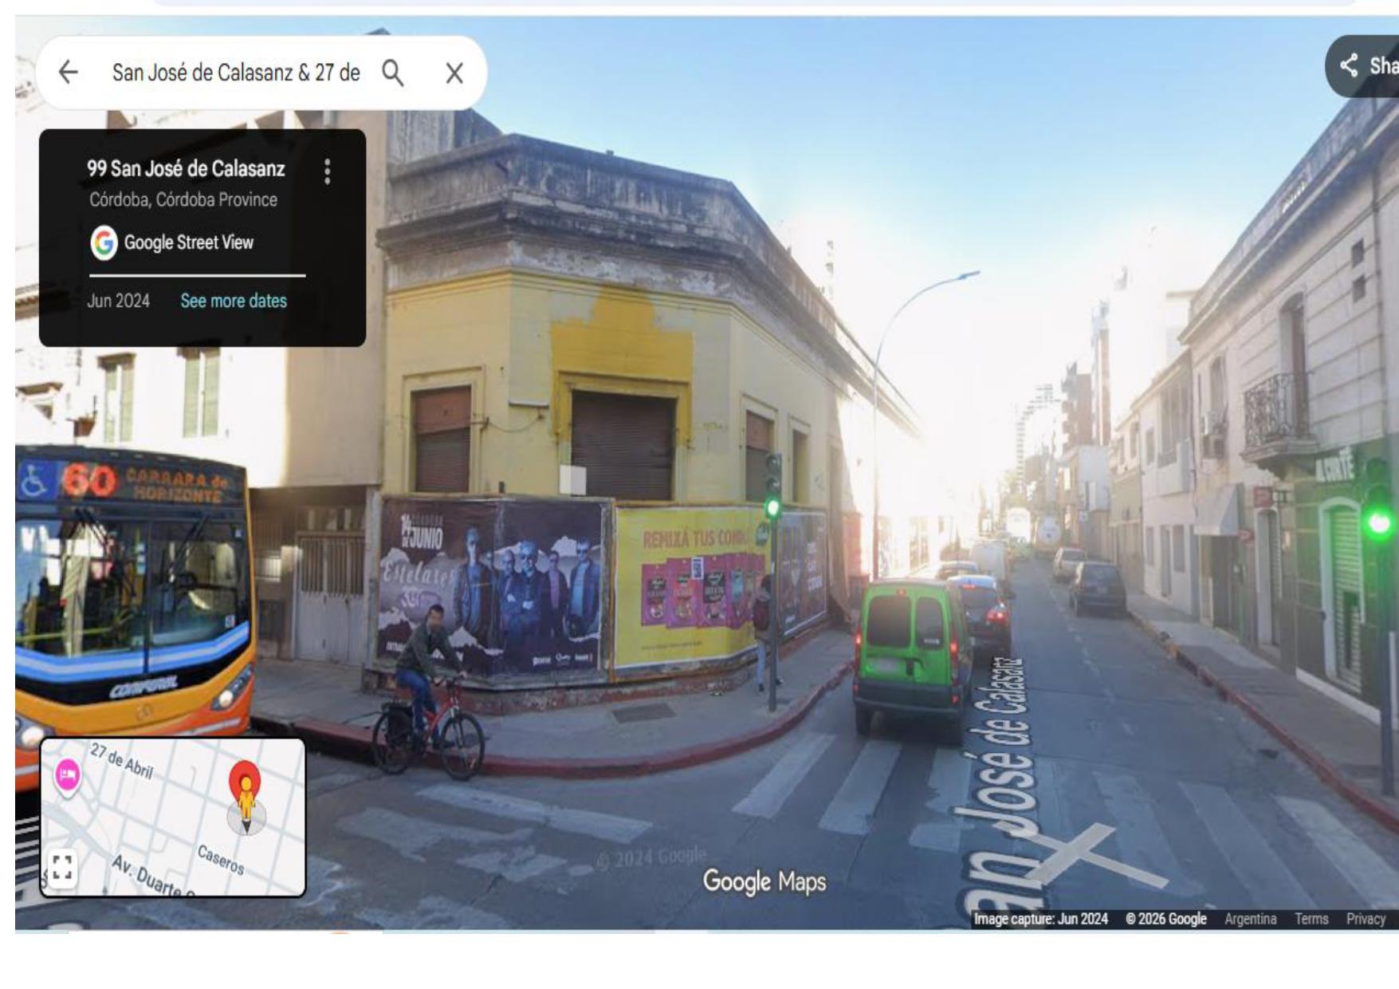Open the Privacy link in footer

[x=1365, y=919]
